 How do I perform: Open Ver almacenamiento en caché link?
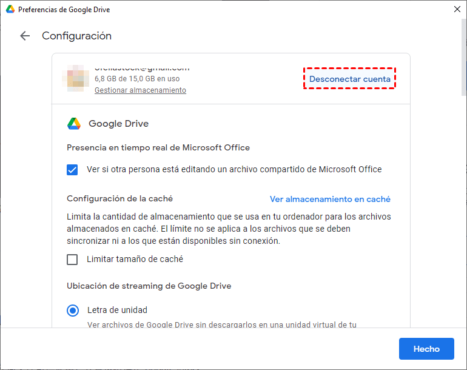point(330,199)
